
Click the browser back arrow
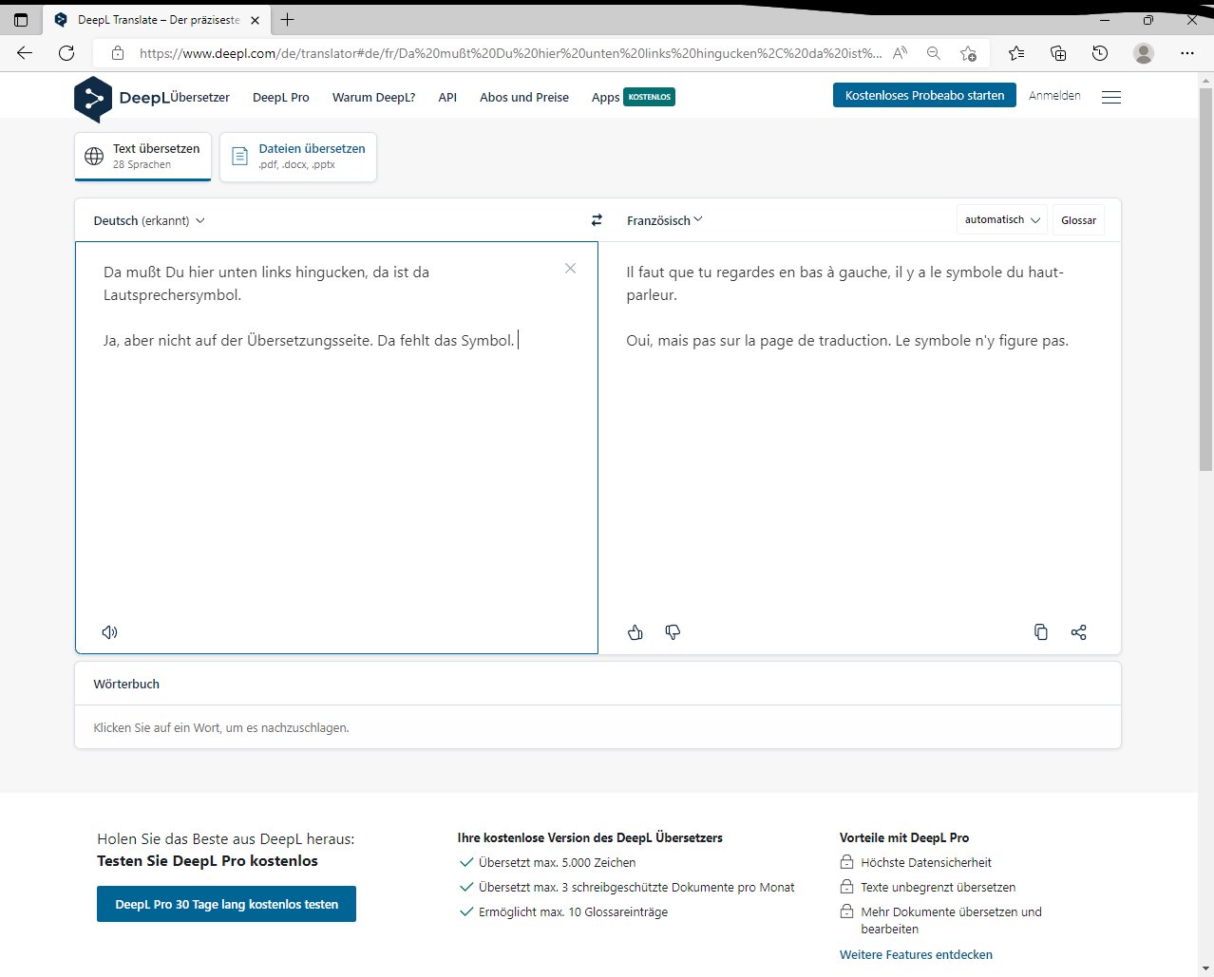point(25,53)
